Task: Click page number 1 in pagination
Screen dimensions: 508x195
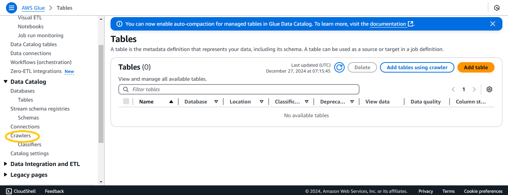Action: point(464,89)
